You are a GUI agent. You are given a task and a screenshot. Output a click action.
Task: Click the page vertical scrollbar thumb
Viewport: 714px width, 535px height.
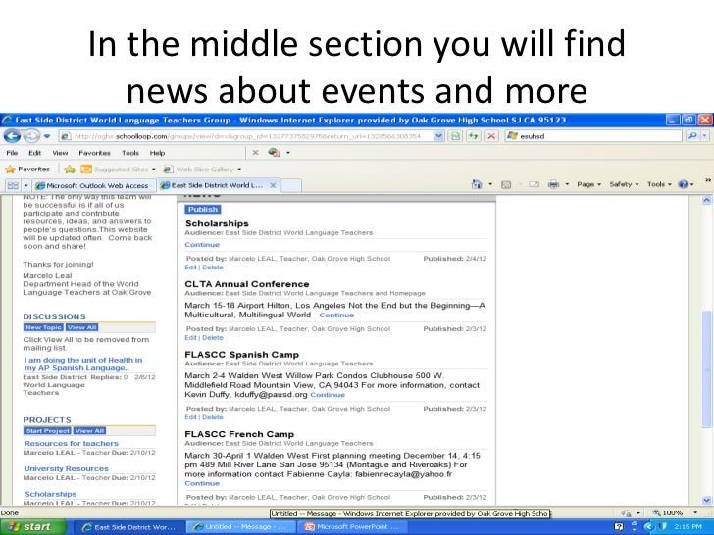click(x=706, y=368)
